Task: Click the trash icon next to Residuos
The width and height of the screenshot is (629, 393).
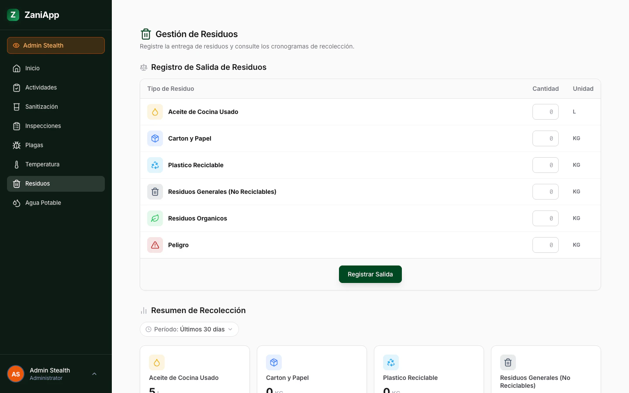Action: coord(17,183)
